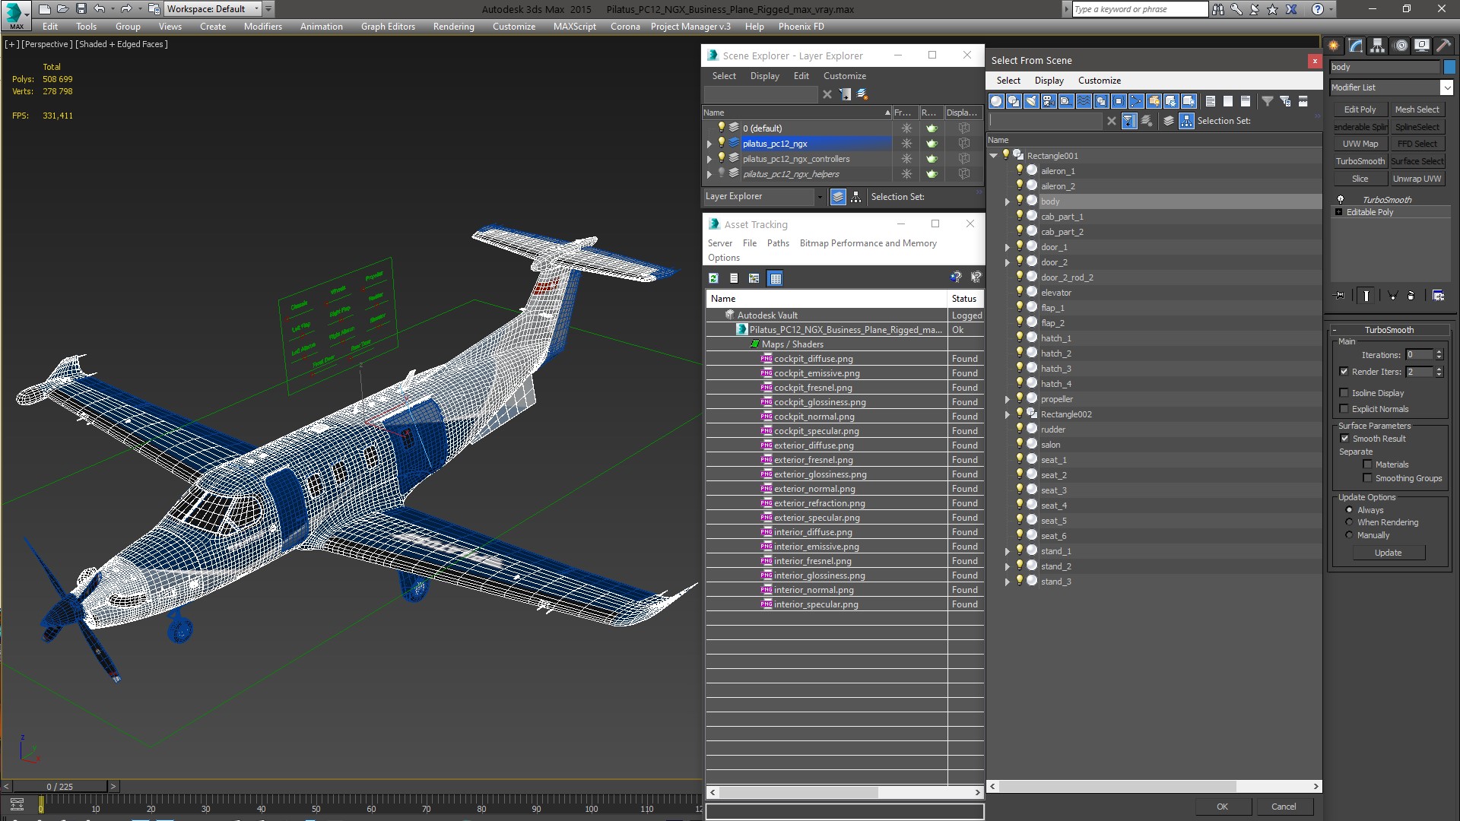Click refresh icon in Asset Tracking

click(713, 278)
